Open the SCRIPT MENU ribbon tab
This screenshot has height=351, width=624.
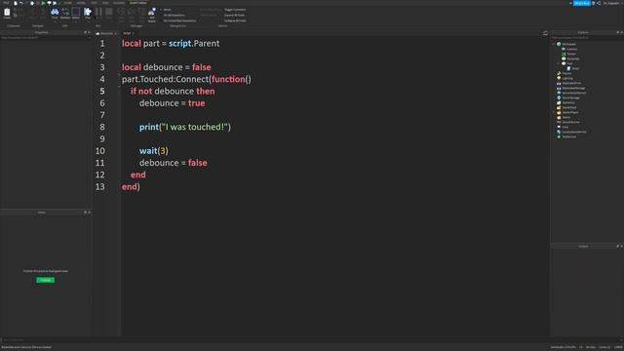coord(138,3)
